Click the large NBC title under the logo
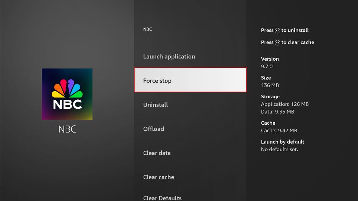The image size is (358, 201). pyautogui.click(x=67, y=129)
